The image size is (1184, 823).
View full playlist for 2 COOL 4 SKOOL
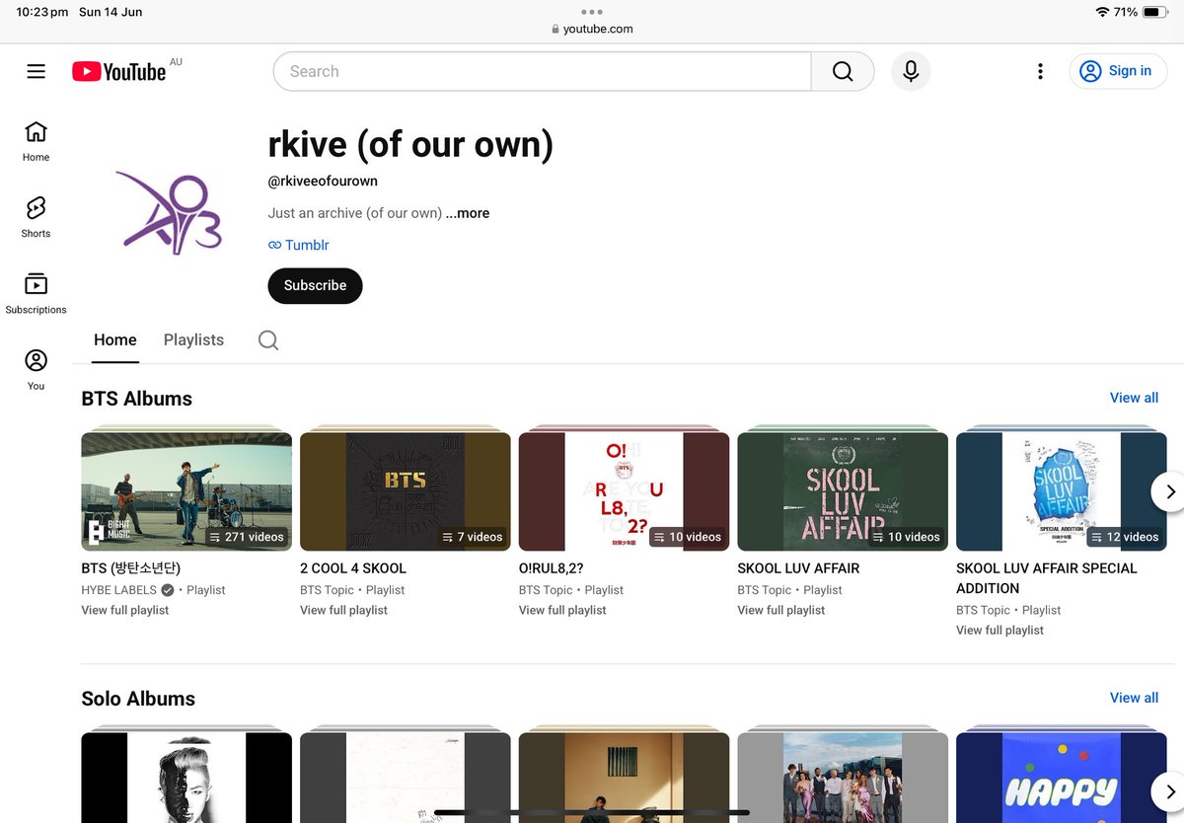[343, 610]
